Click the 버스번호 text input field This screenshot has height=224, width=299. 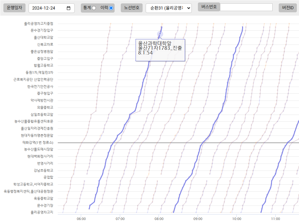pos(246,7)
